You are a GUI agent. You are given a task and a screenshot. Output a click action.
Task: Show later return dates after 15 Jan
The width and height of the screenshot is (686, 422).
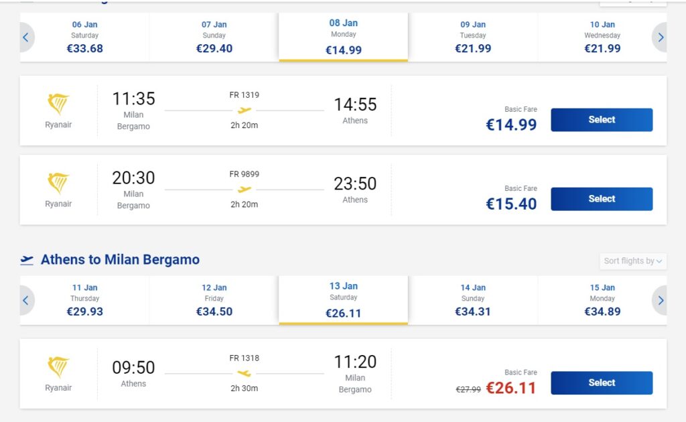click(x=661, y=300)
